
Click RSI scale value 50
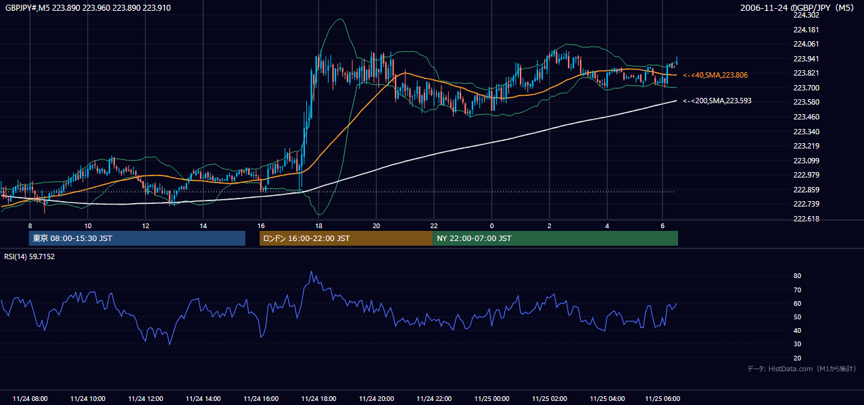[797, 317]
